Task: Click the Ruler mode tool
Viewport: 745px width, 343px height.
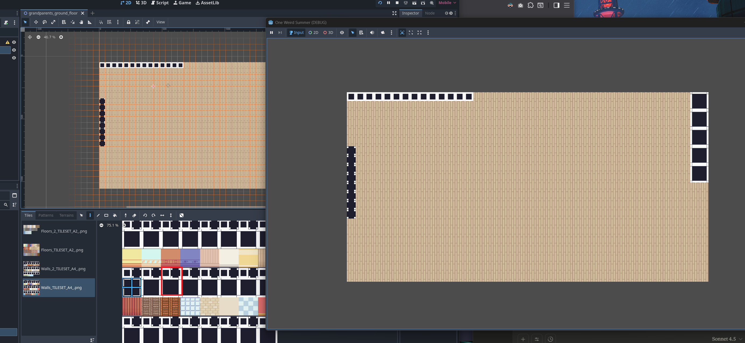Action: click(x=90, y=22)
